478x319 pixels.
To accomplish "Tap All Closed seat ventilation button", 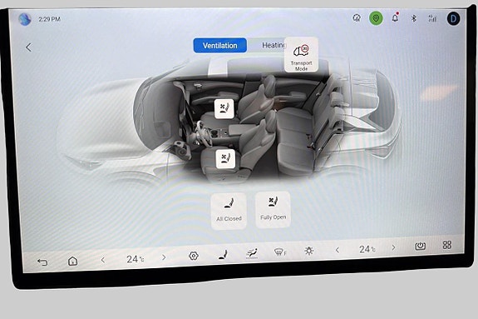I will (x=229, y=211).
